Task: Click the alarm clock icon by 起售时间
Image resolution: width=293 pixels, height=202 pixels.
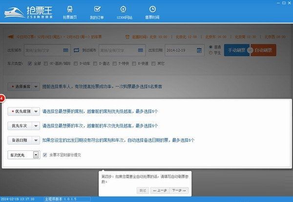Action: (x=127, y=37)
